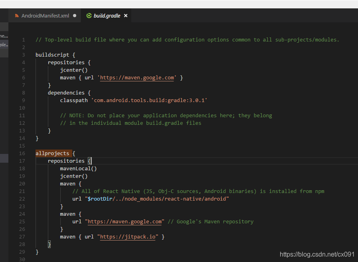Close the build.gradle tab
Image resolution: width=358 pixels, height=262 pixels.
tap(126, 16)
